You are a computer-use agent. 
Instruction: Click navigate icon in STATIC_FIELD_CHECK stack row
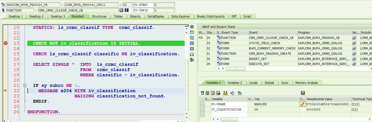(354, 43)
